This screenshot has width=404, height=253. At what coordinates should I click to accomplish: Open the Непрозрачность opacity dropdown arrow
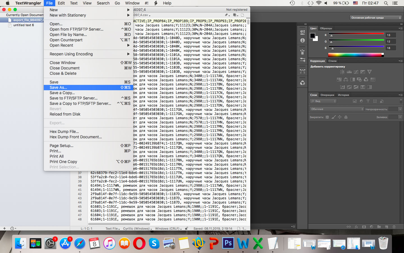400,109
